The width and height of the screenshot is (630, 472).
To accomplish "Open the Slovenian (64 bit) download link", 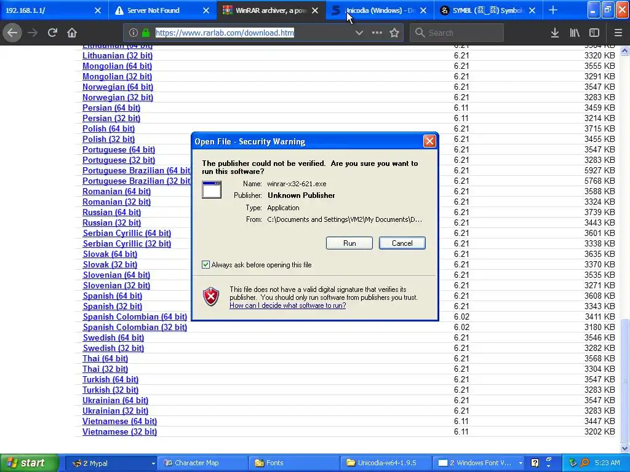I will (x=116, y=275).
